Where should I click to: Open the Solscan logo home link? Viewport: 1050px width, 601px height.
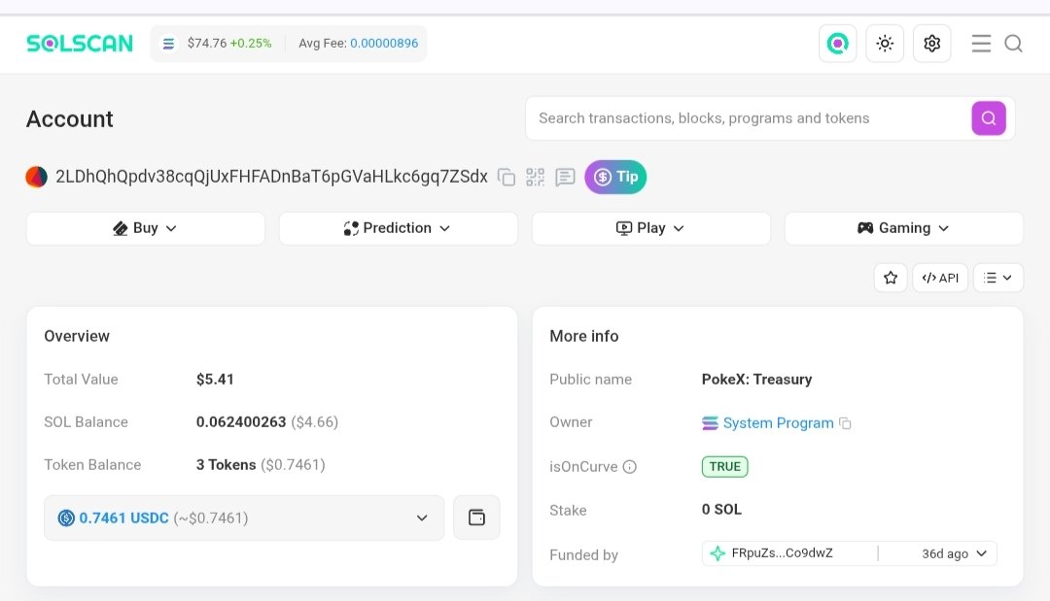pos(80,44)
